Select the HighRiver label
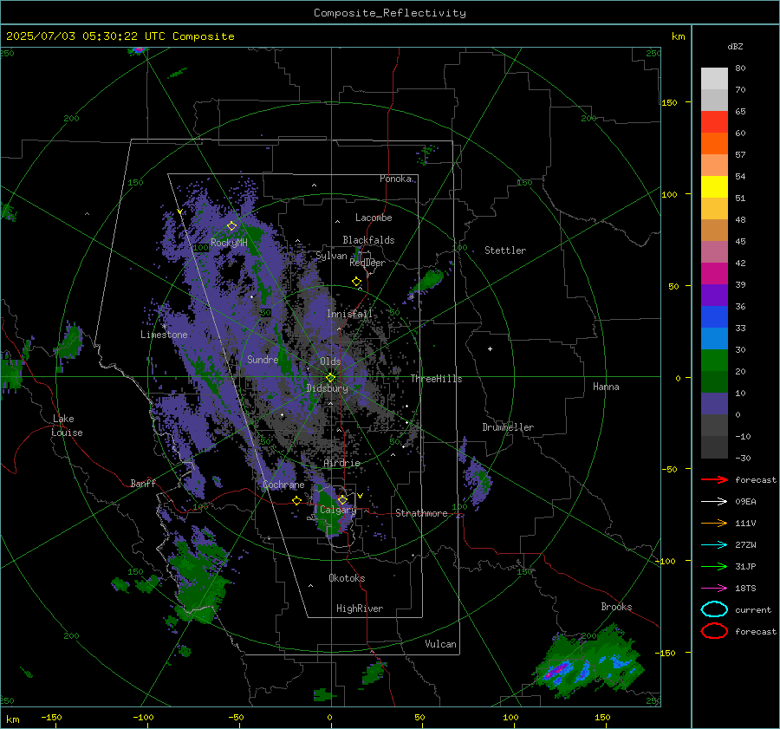The height and width of the screenshot is (729, 780). 360,609
